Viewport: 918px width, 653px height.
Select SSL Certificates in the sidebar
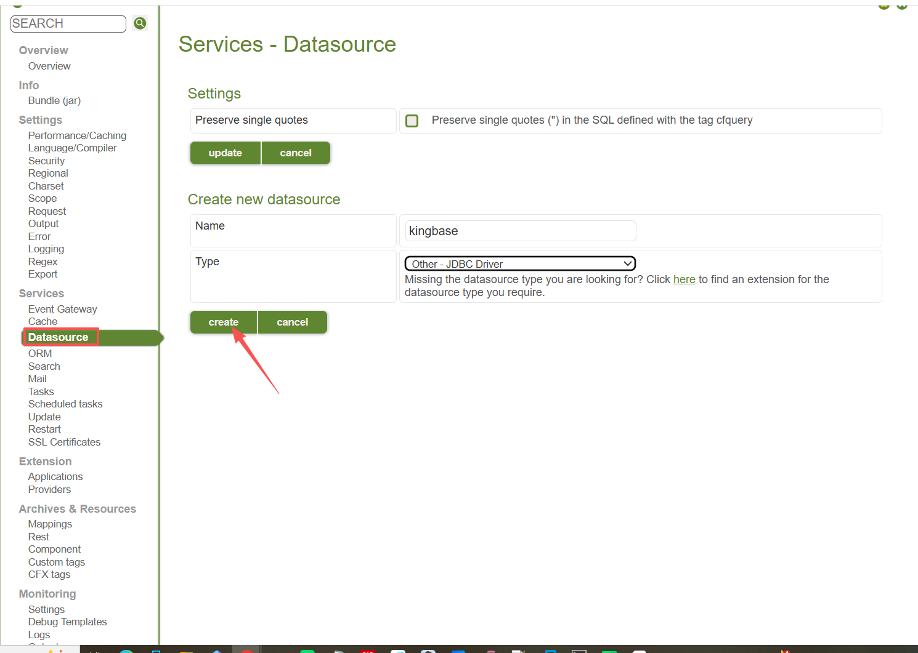tap(64, 442)
